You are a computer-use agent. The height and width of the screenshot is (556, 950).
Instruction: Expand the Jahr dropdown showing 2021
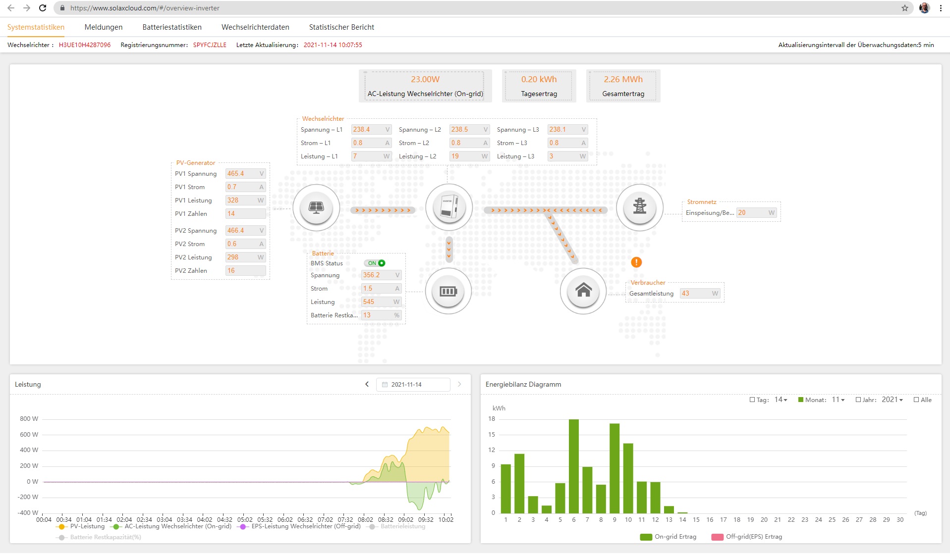[892, 400]
